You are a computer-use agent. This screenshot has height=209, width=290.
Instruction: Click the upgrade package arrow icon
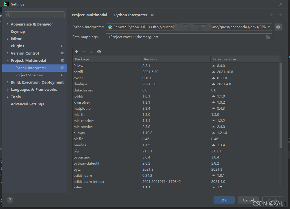tap(91, 52)
